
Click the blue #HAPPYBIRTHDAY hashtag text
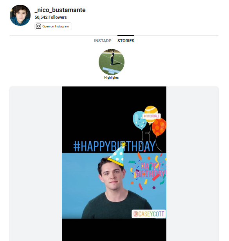tap(114, 146)
